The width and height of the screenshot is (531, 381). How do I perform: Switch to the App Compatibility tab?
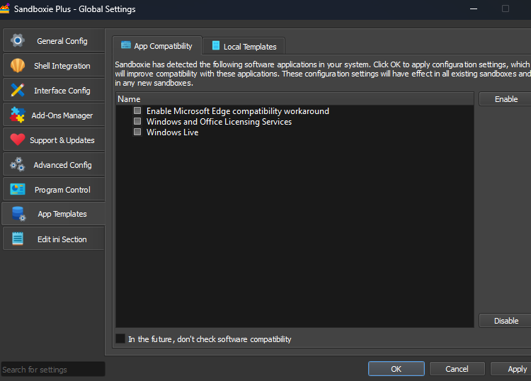pyautogui.click(x=157, y=46)
